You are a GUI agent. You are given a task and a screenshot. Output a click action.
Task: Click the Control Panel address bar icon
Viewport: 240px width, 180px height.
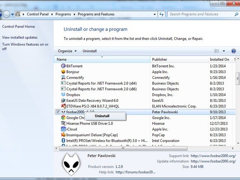click(18, 14)
